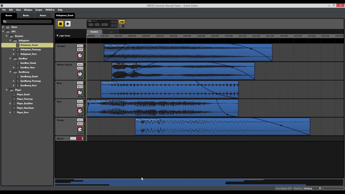This screenshot has height=194, width=345.
Task: Open the Scripts menu
Action: tap(39, 10)
